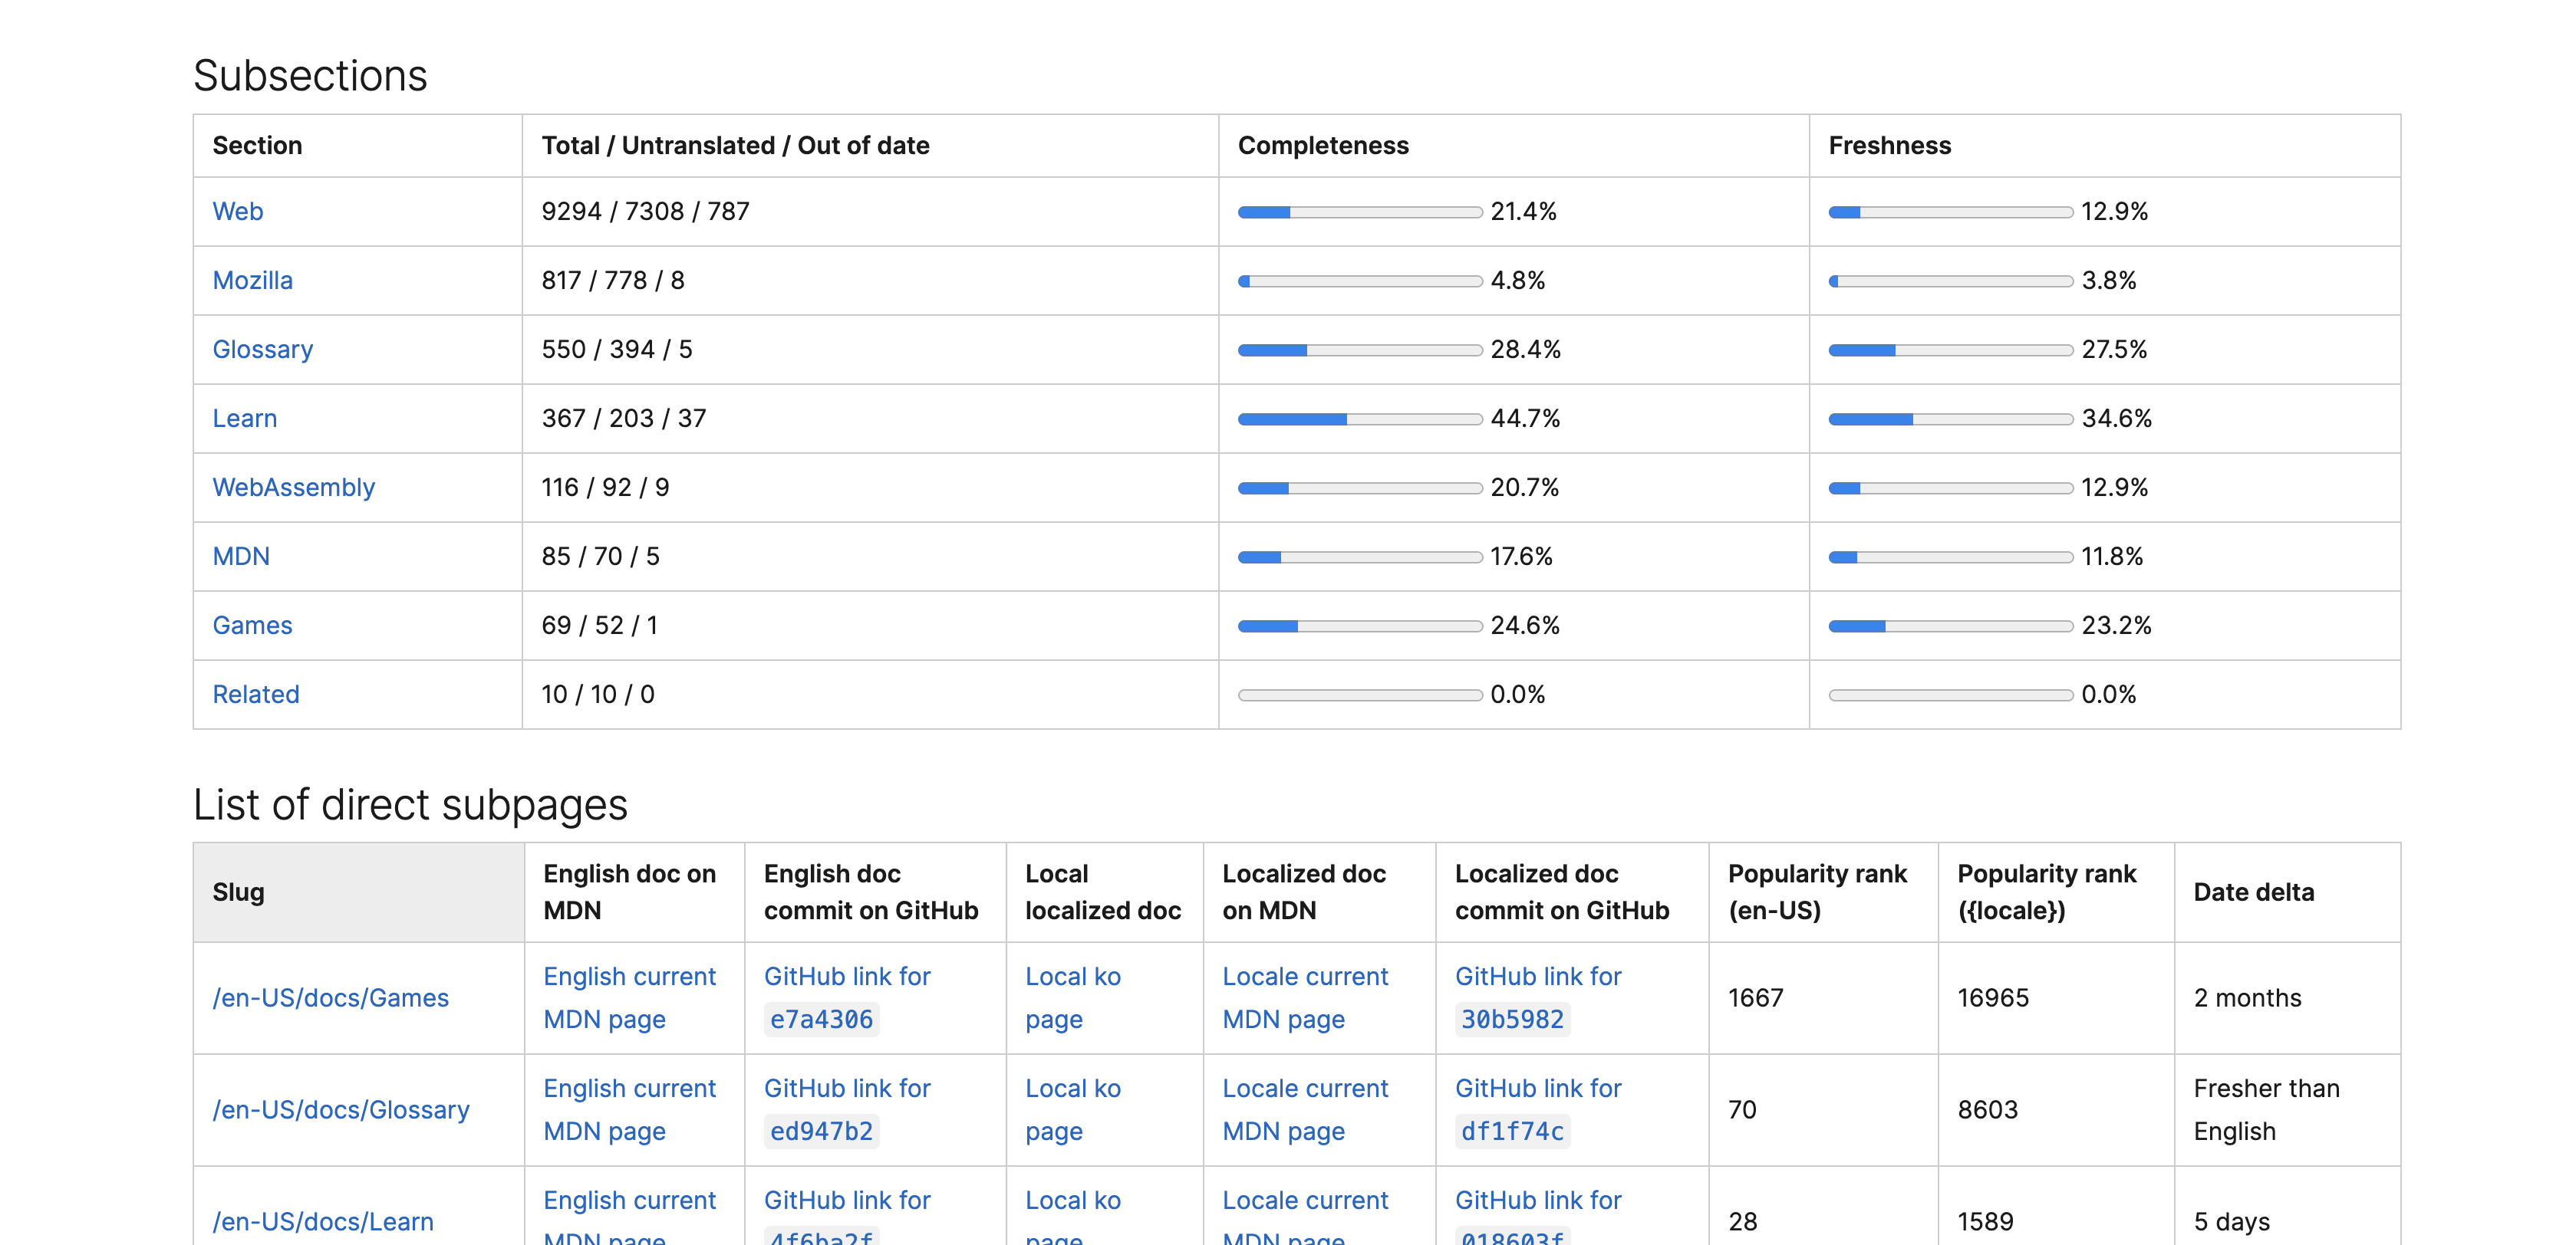Open the Web section link
This screenshot has height=1245, width=2576.
[237, 212]
